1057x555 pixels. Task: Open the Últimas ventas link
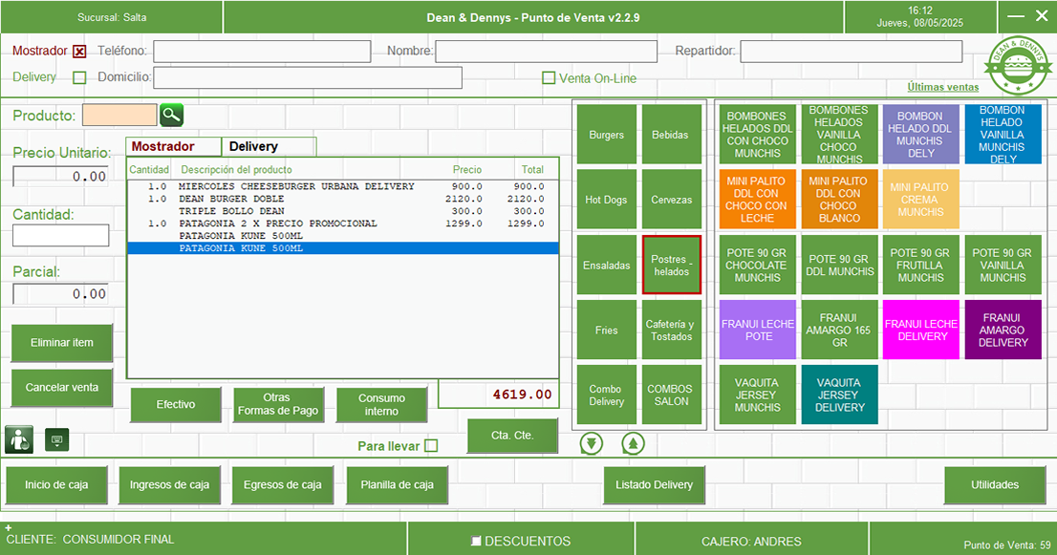pyautogui.click(x=943, y=87)
